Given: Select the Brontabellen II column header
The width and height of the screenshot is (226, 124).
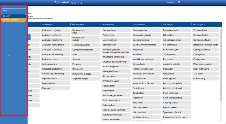Looking at the screenshot, I should click(139, 24).
